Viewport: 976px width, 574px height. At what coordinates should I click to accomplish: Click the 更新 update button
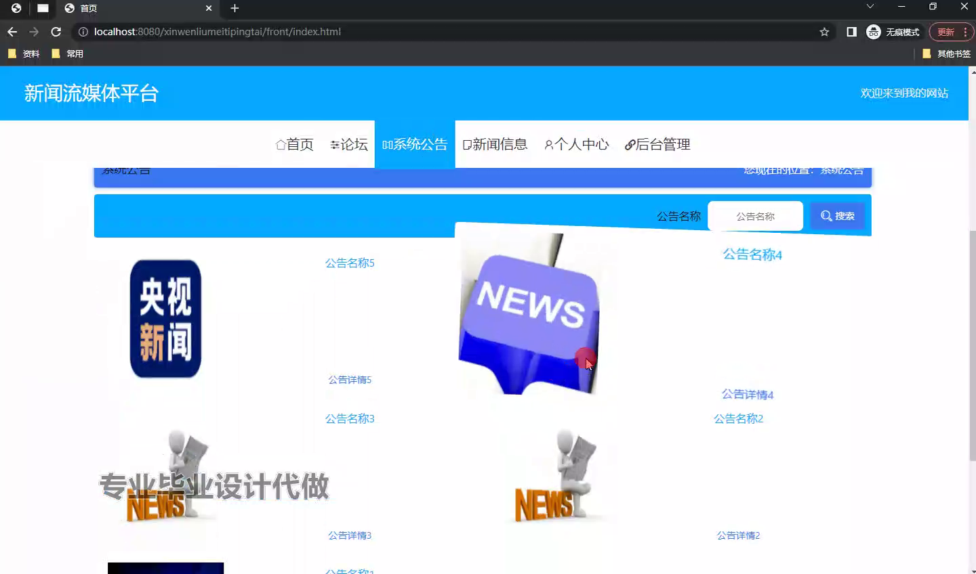click(x=945, y=32)
